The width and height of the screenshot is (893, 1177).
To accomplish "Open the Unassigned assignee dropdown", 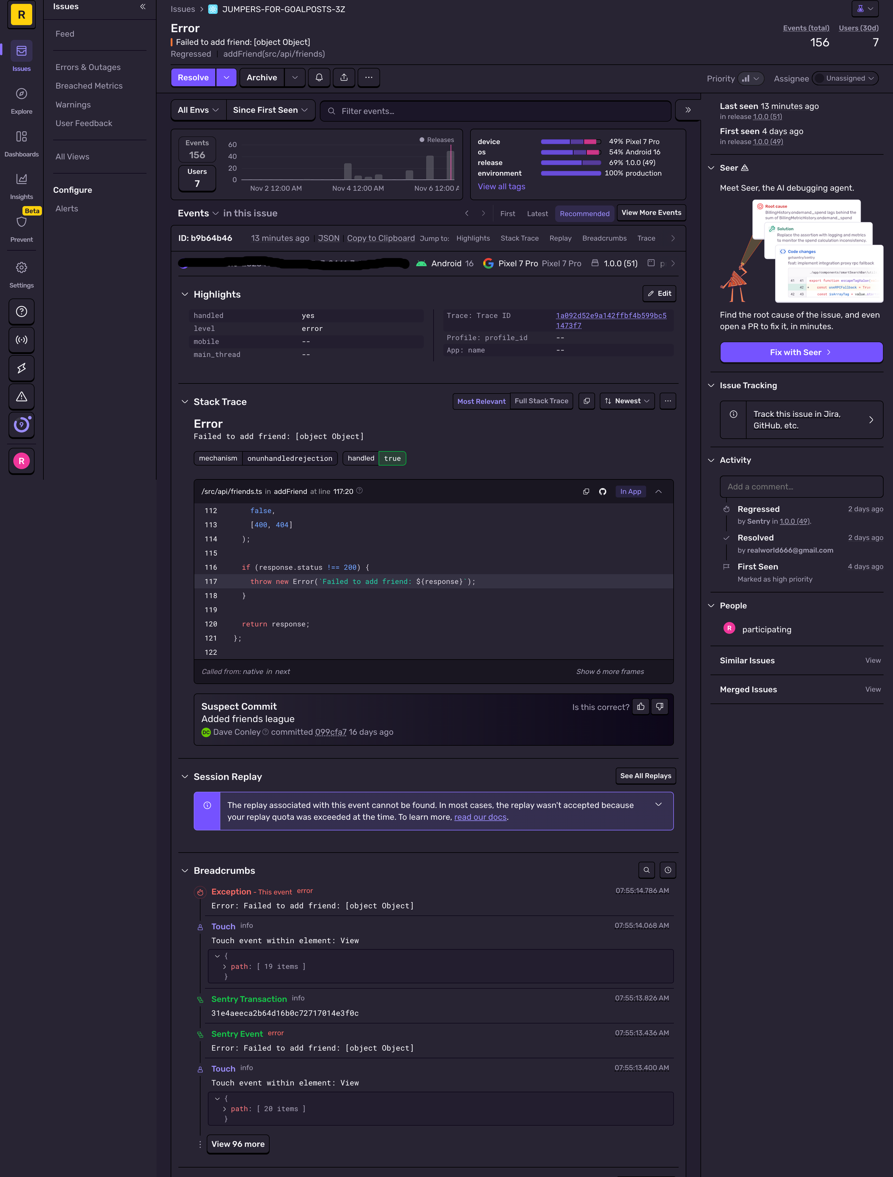I will click(845, 78).
